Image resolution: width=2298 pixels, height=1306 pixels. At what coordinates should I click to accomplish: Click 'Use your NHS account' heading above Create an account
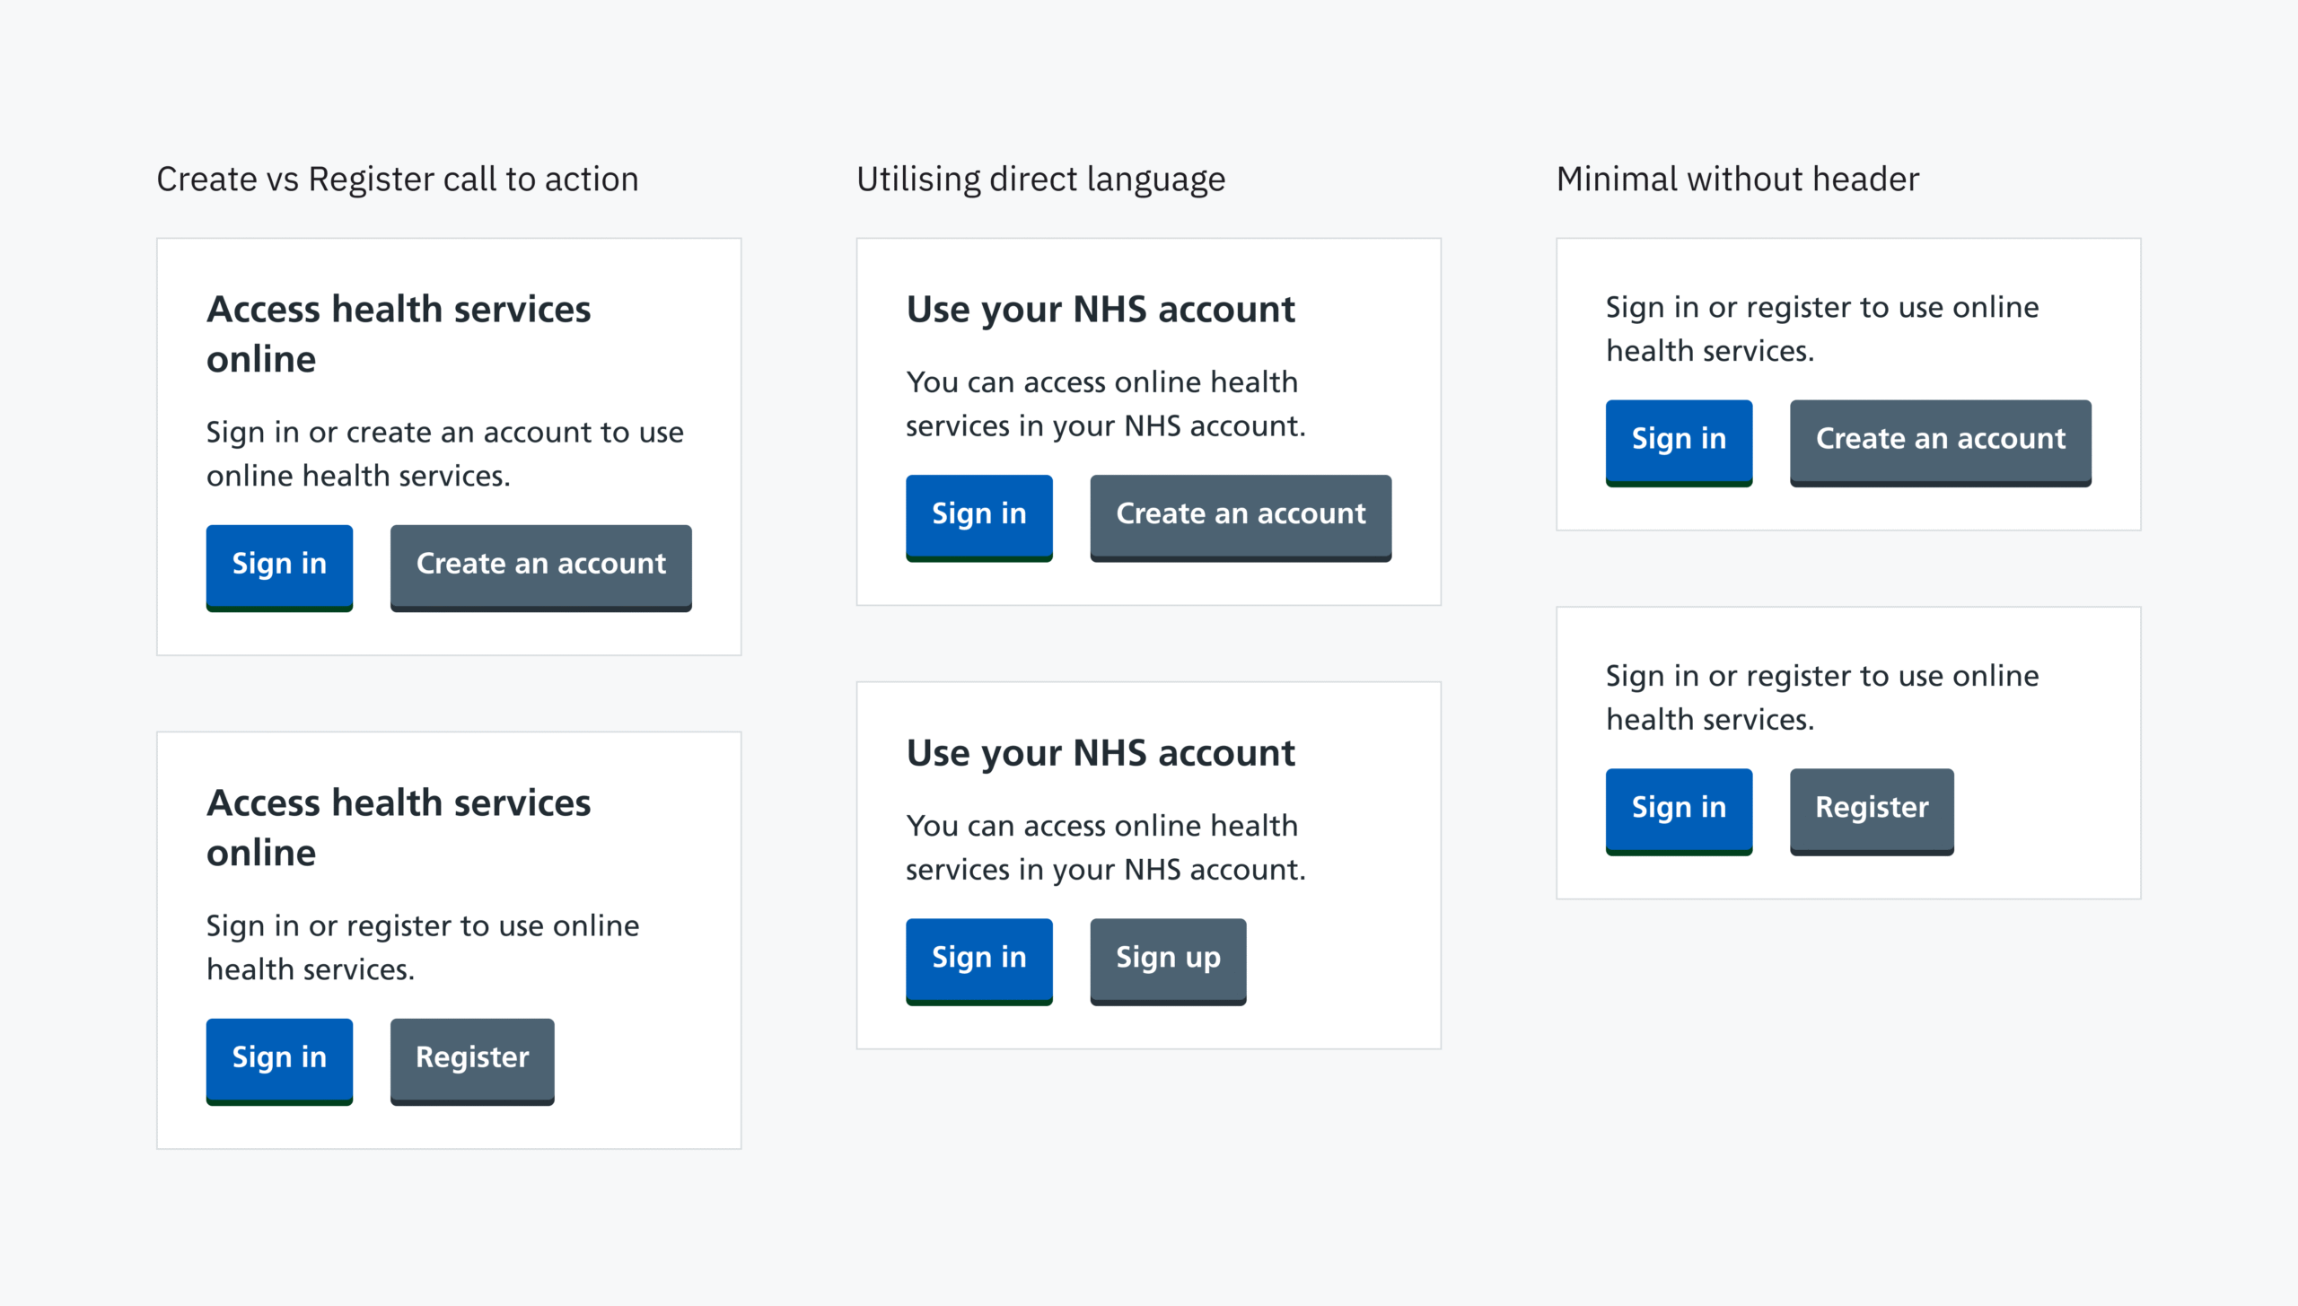tap(1101, 310)
